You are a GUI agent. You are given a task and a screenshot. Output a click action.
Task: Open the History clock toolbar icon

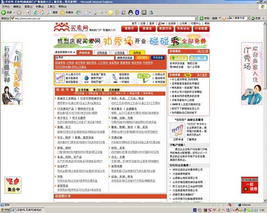pyautogui.click(x=78, y=12)
